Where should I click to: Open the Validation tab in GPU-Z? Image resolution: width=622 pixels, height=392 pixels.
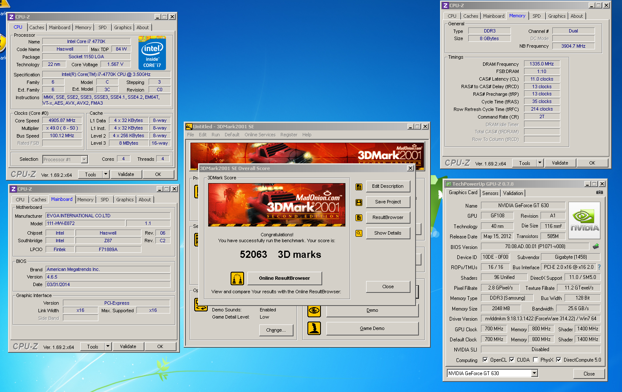click(x=513, y=193)
